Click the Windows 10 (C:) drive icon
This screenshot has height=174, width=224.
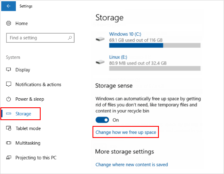click(x=100, y=39)
